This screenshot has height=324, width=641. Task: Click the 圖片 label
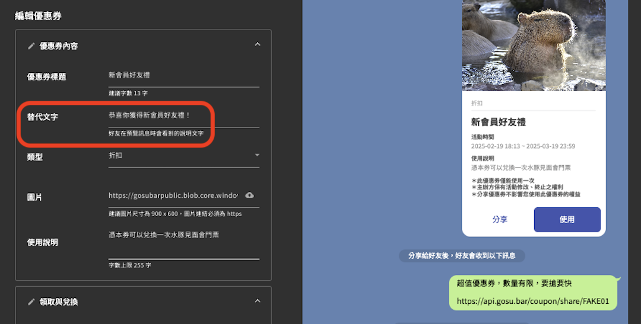[35, 197]
